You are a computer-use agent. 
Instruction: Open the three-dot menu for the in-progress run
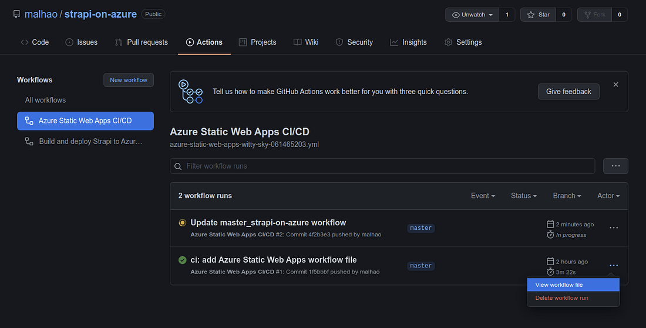614,227
